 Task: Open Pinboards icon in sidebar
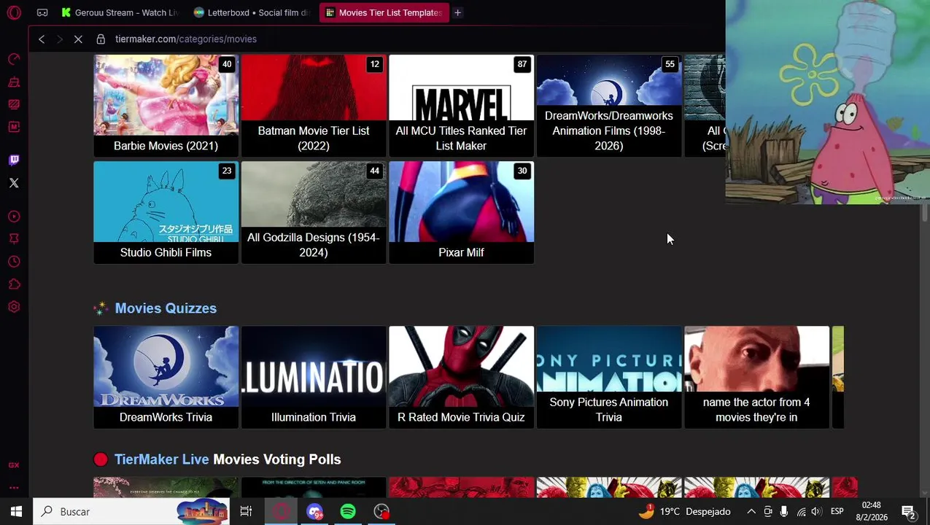14,239
